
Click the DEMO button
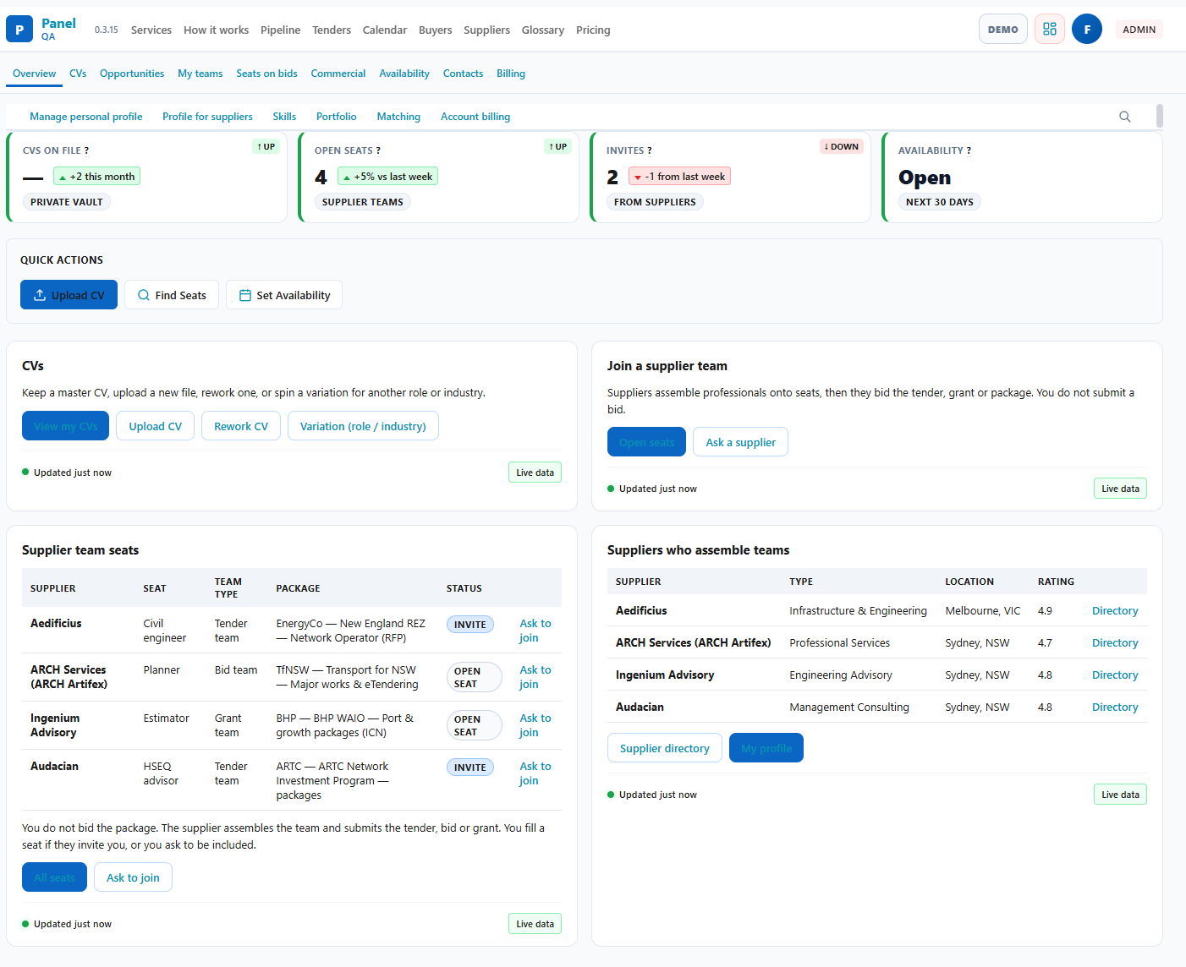pos(1003,29)
